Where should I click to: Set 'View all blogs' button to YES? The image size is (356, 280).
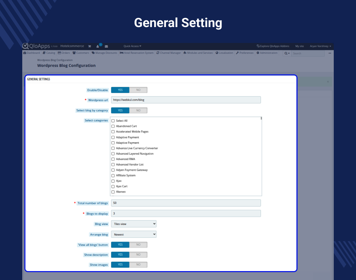(120, 245)
